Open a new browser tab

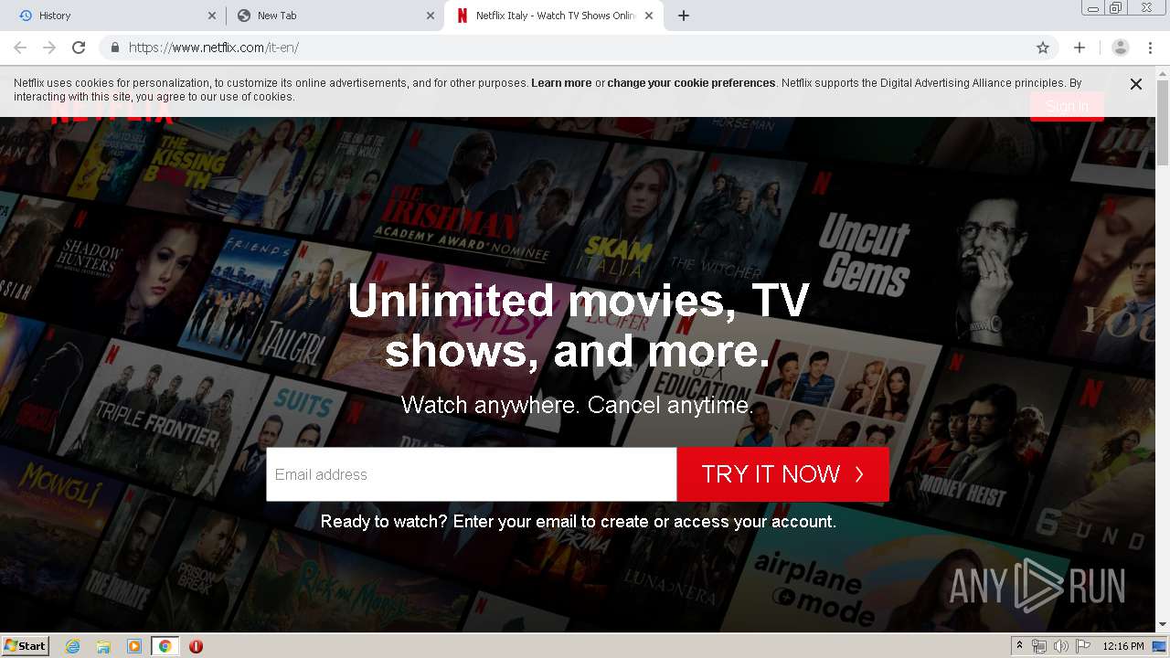click(684, 16)
